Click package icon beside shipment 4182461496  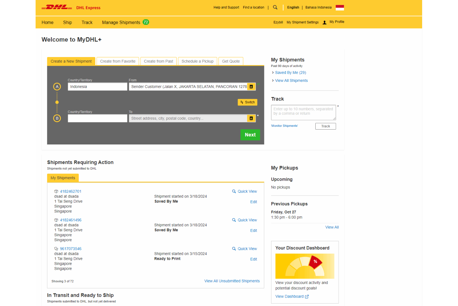tap(56, 220)
